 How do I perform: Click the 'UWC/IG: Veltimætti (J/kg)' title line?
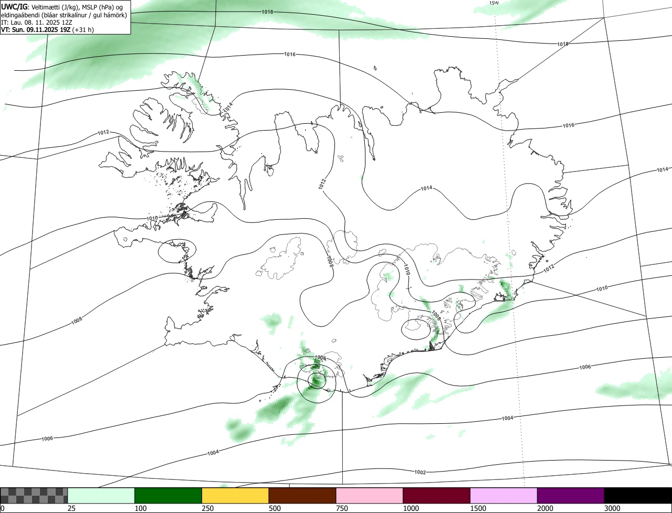(61, 6)
